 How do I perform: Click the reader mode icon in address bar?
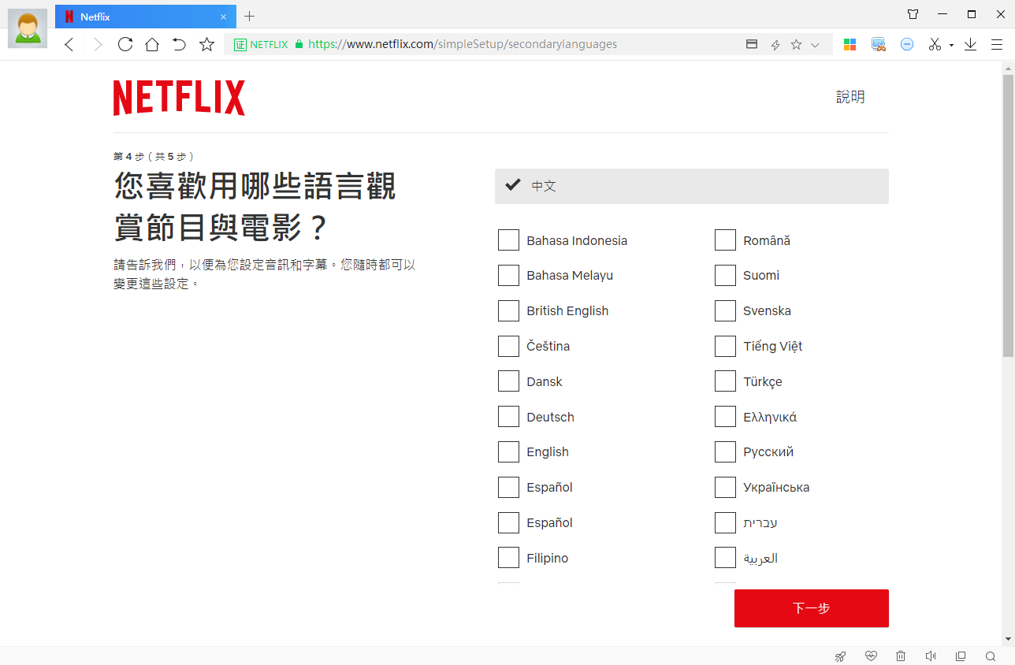(x=752, y=45)
